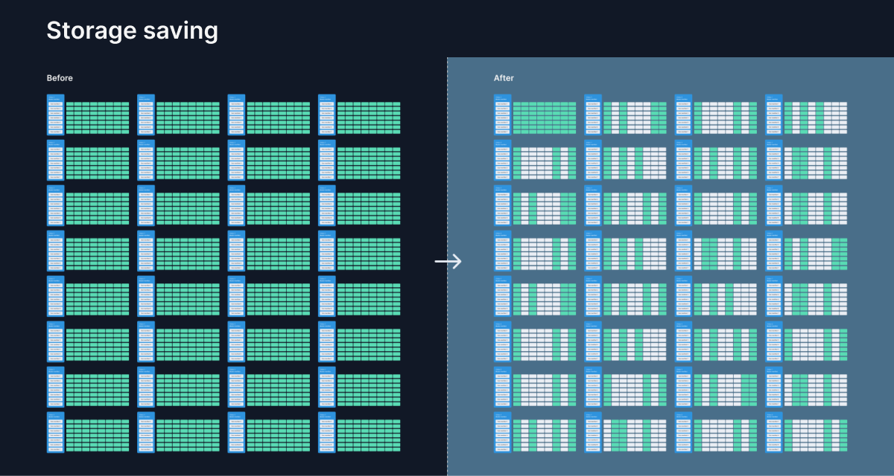This screenshot has height=476, width=894.
Task: Click the "After" section label
Action: pos(504,78)
